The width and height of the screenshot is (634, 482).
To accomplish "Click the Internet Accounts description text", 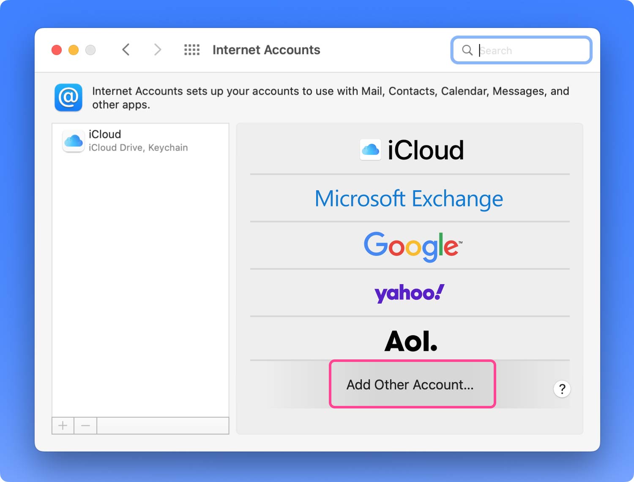I will 331,98.
